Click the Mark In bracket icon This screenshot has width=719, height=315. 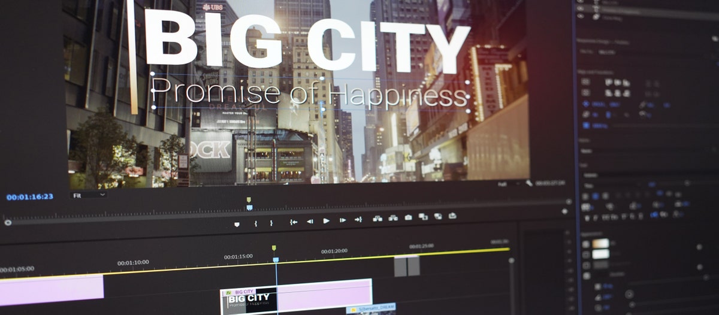coord(256,223)
